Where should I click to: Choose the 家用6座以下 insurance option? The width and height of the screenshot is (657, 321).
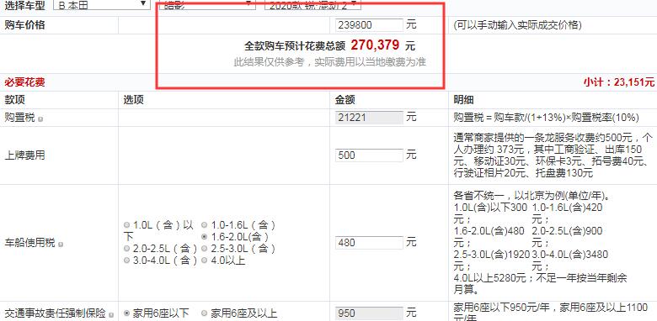click(126, 313)
